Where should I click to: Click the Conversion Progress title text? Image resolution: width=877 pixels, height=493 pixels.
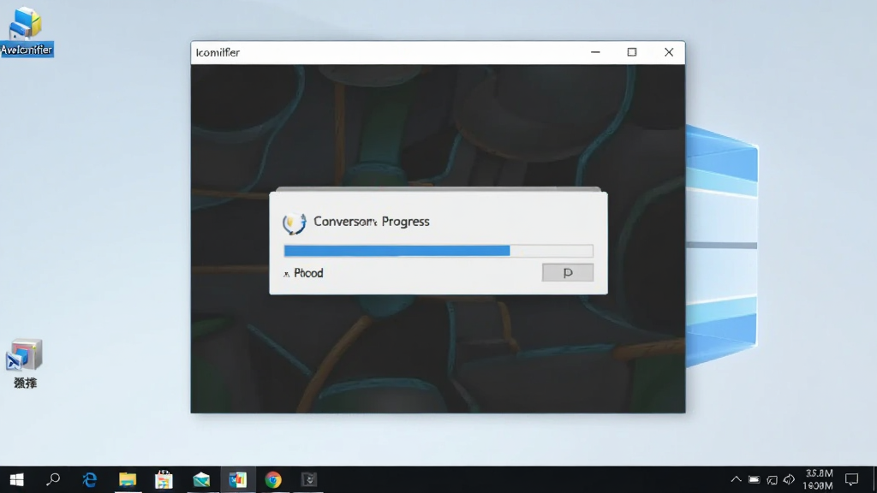pos(372,222)
